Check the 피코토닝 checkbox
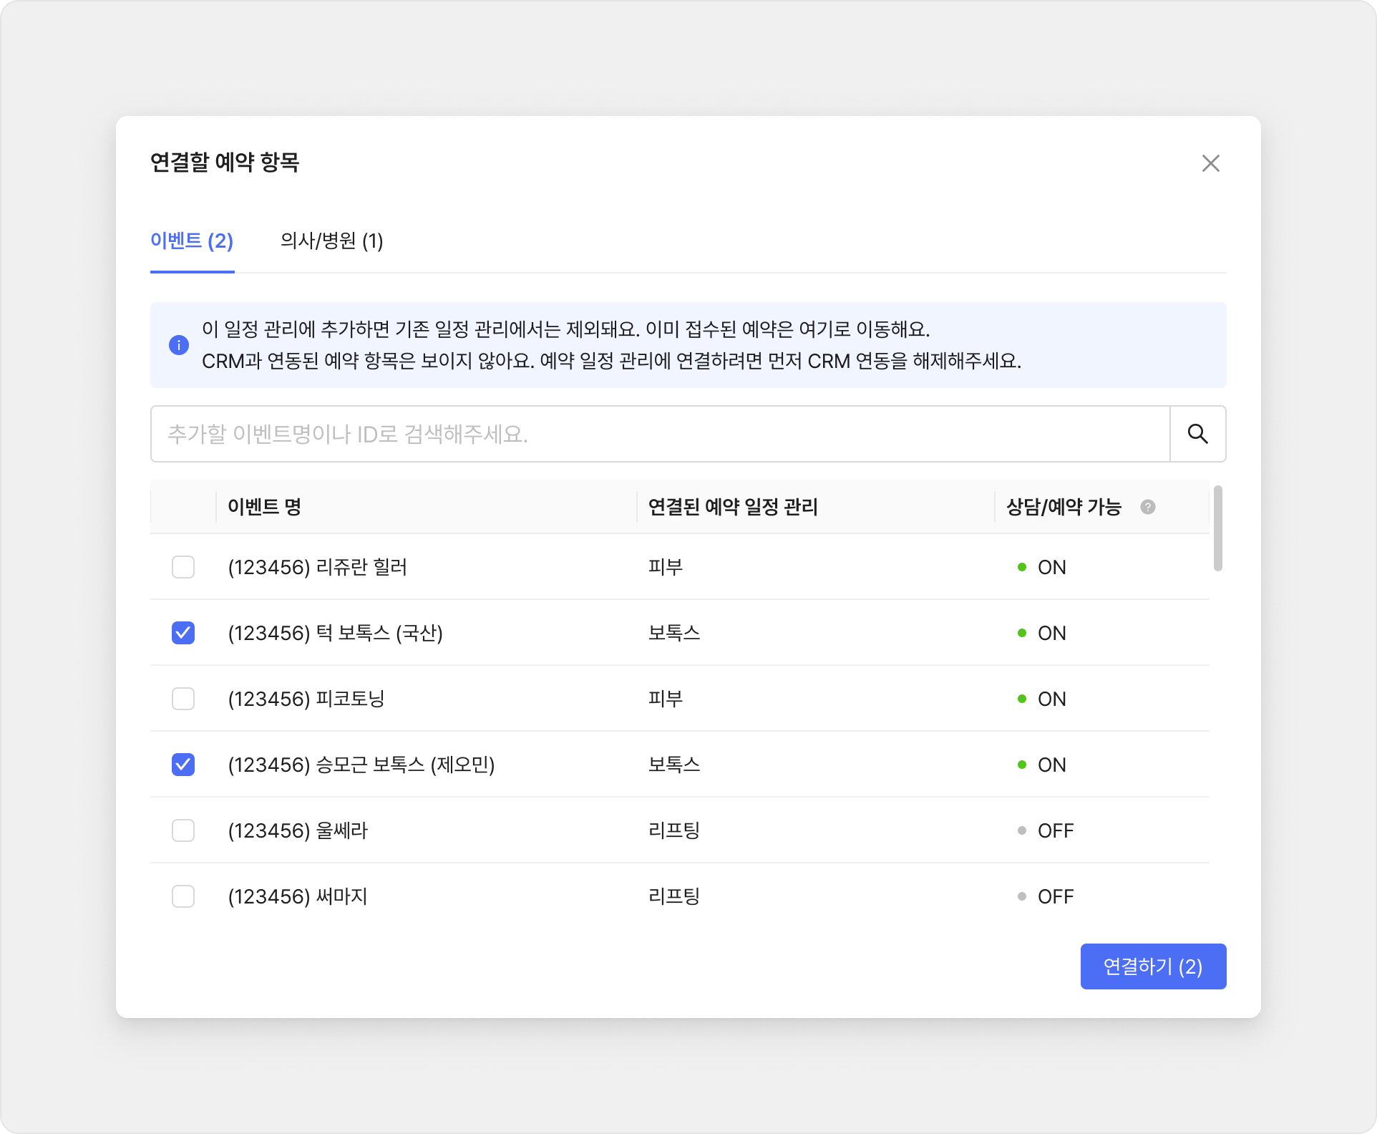Screen dimensions: 1377x1134 click(183, 699)
